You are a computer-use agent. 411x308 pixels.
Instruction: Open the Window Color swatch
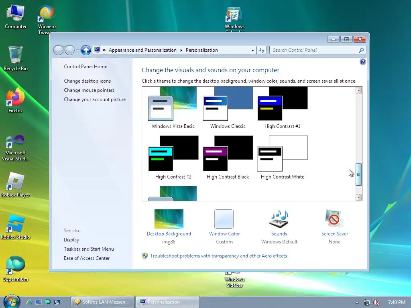pos(224,219)
